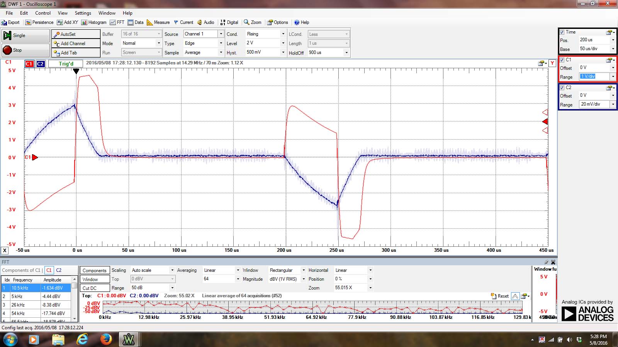Open the trigger Cond. Rising dropdown
Image resolution: width=618 pixels, height=347 pixels.
click(x=283, y=34)
